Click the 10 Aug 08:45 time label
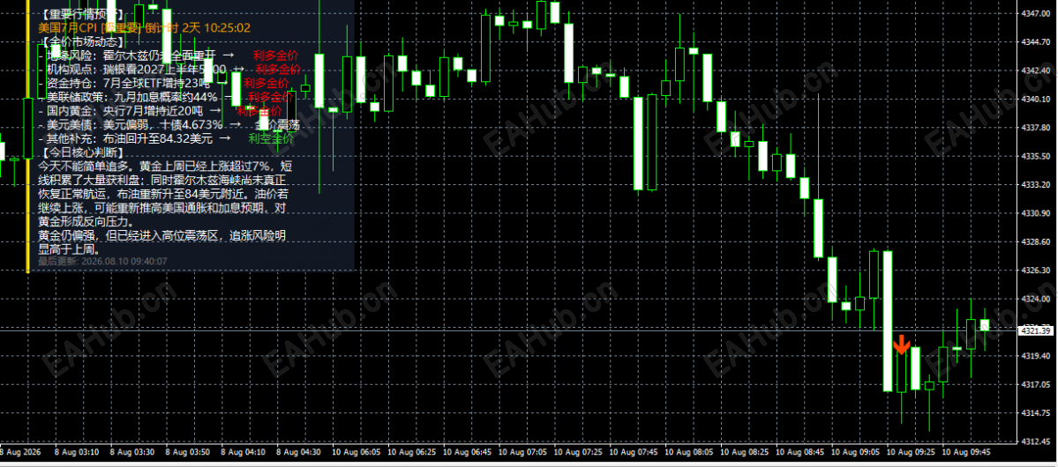 pyautogui.click(x=800, y=451)
